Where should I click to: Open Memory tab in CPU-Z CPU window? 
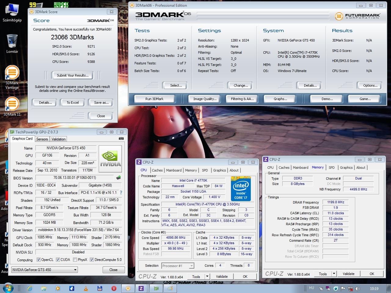tap(191, 171)
